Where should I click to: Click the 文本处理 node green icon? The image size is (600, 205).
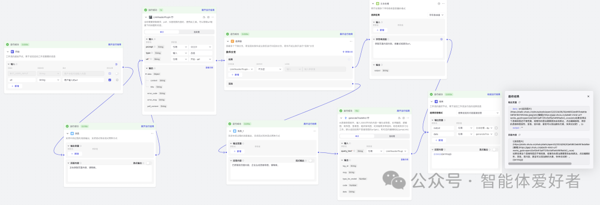(377, 3)
